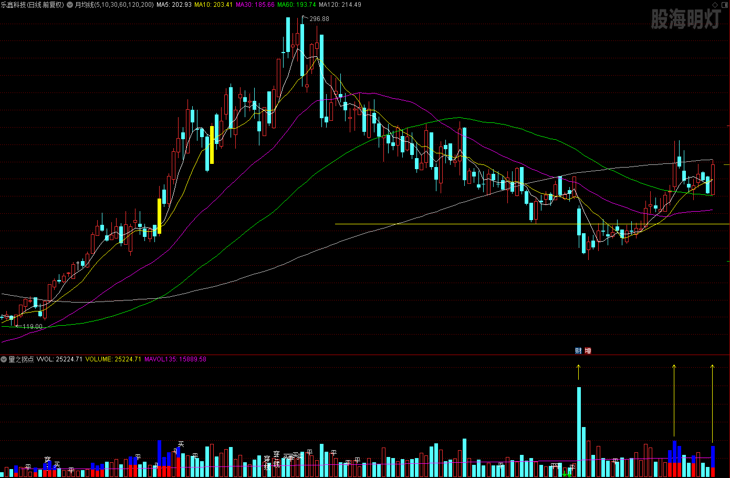This screenshot has height=478, width=730.
Task: Select the 乐鑫科技 stock title label
Action: (32, 5)
